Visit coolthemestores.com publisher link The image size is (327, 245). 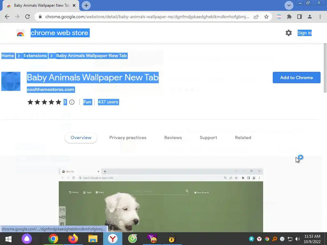click(x=50, y=89)
